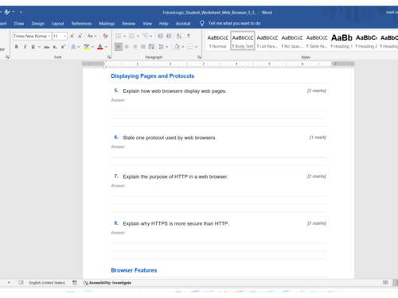The width and height of the screenshot is (398, 298).
Task: Toggle bold formatting
Action: click(x=17, y=47)
